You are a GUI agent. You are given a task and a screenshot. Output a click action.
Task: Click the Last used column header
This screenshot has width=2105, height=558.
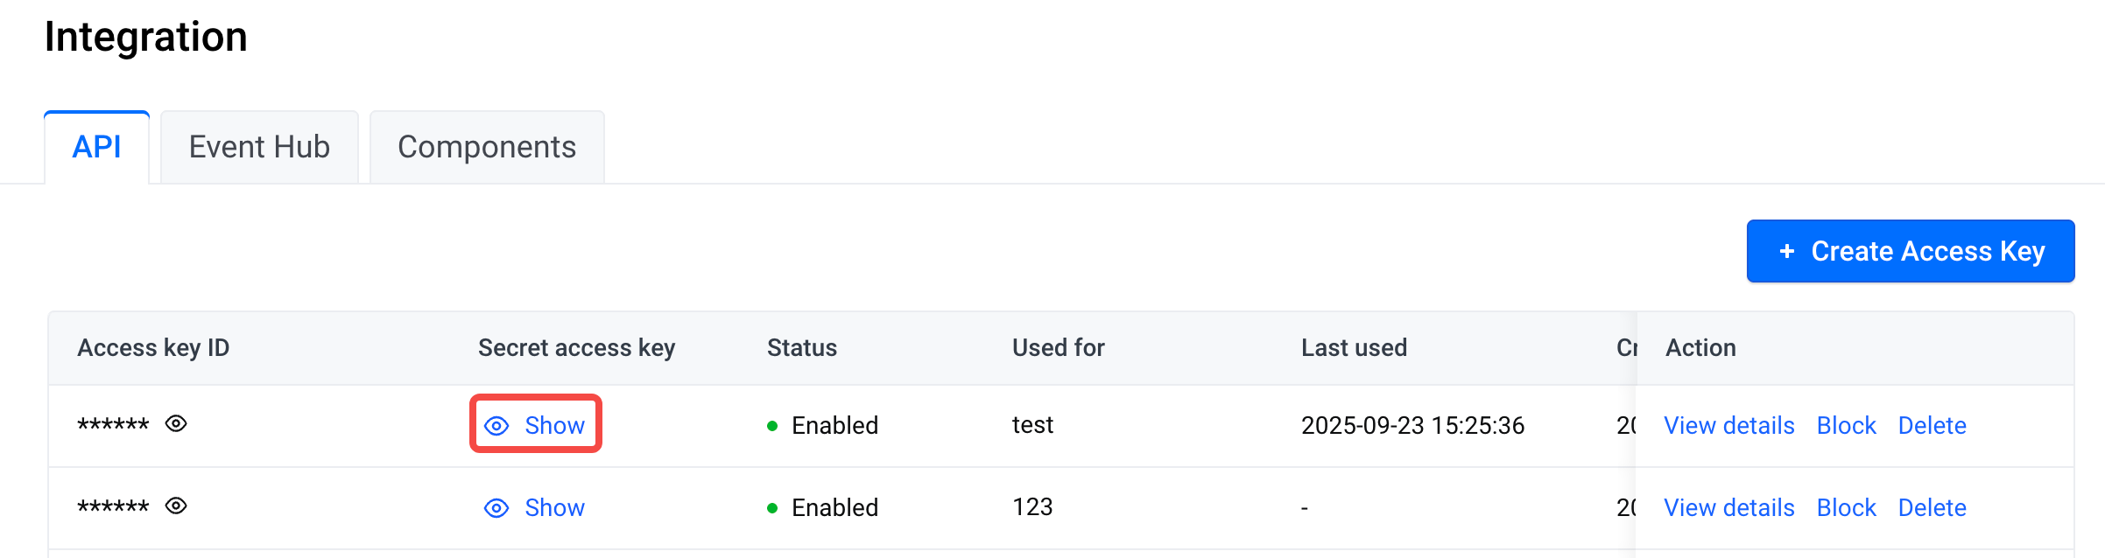tap(1354, 348)
